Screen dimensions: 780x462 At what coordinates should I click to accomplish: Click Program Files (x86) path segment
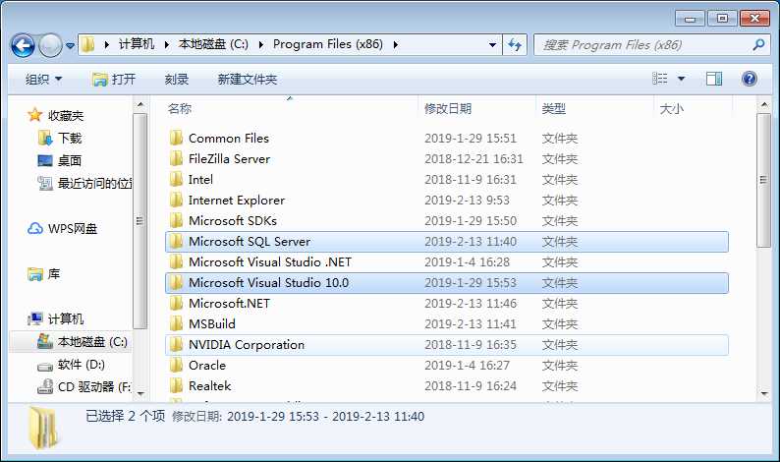coord(328,44)
